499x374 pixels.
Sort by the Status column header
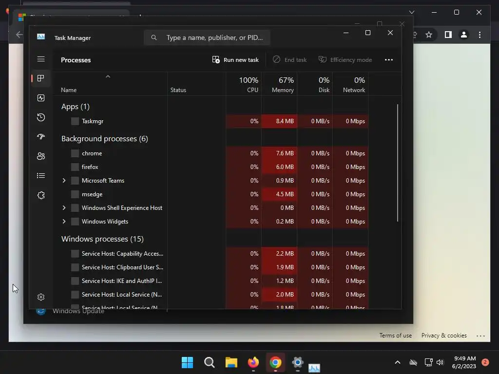(197, 84)
